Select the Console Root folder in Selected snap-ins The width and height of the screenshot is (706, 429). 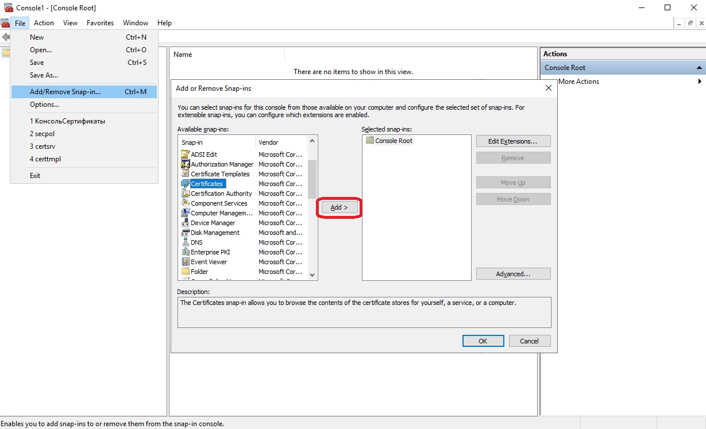pyautogui.click(x=393, y=141)
